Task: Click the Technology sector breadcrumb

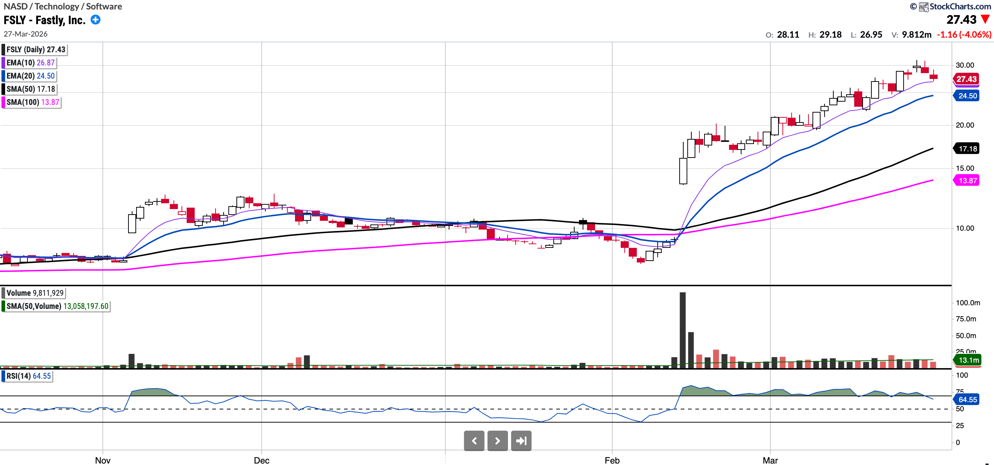Action: click(56, 7)
